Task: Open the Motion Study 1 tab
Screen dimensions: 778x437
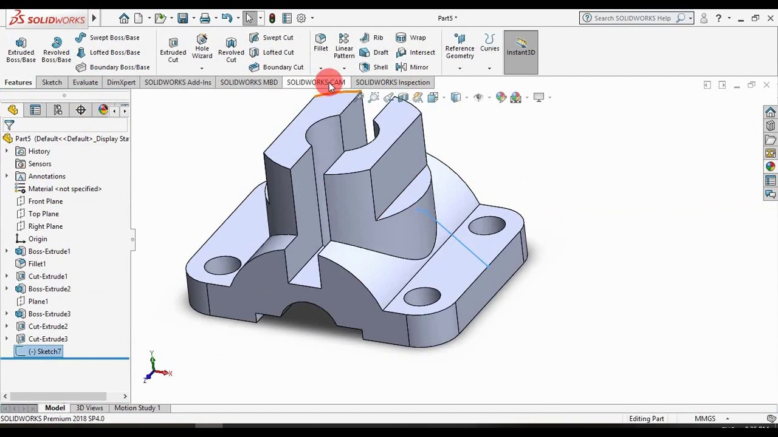Action: click(x=137, y=408)
